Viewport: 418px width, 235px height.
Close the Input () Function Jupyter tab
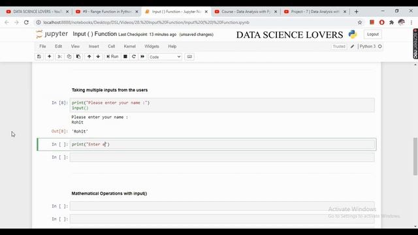pos(206,12)
